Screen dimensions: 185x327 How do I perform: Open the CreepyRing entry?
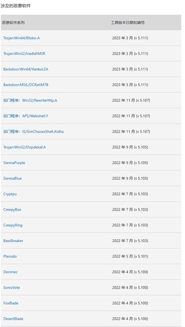pos(13,225)
